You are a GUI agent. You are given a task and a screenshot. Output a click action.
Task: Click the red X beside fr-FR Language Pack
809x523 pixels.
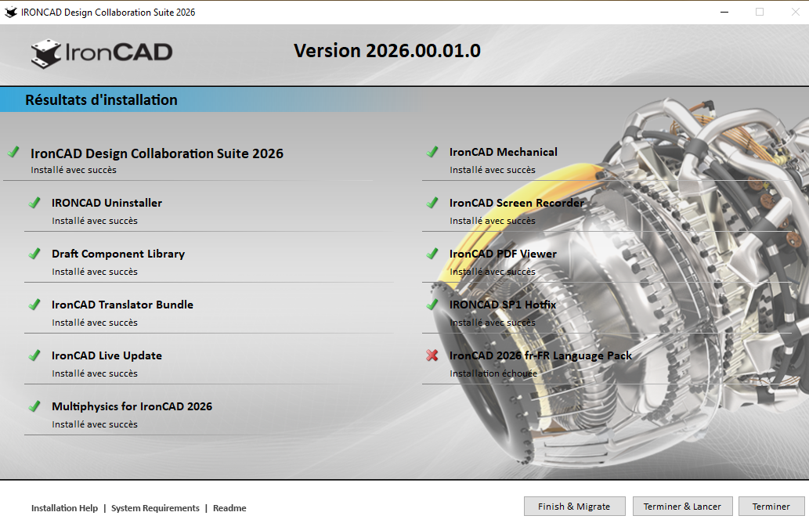[x=432, y=355]
